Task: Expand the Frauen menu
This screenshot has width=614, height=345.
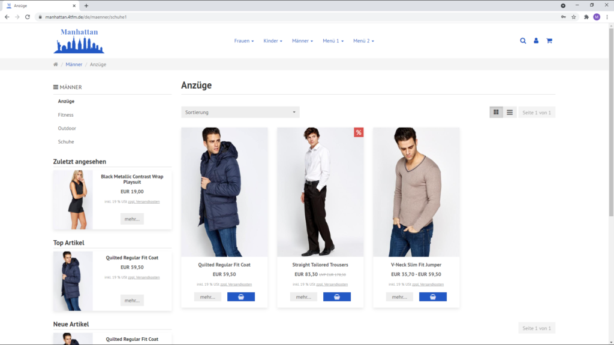Action: pos(243,41)
